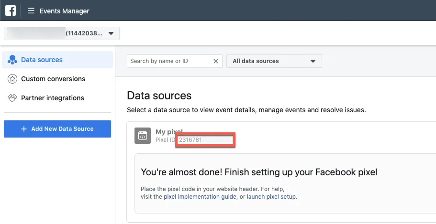The height and width of the screenshot is (224, 436).
Task: Select the My pixel data source name
Action: [x=169, y=131]
